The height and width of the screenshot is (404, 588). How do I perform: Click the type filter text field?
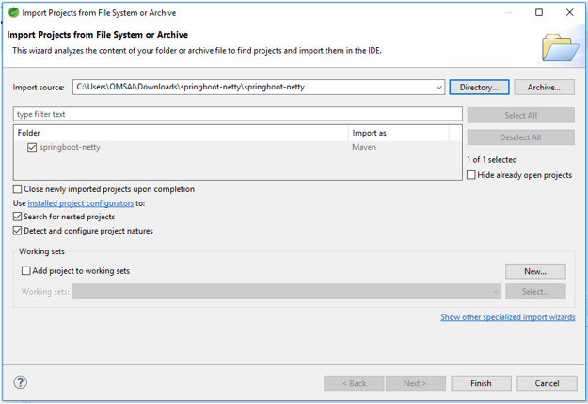click(x=237, y=114)
